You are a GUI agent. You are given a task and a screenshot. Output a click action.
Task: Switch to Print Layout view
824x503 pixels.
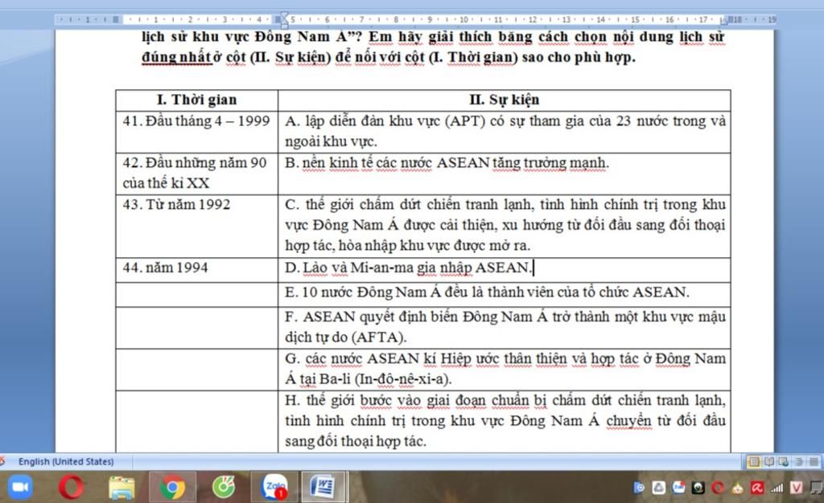click(754, 461)
